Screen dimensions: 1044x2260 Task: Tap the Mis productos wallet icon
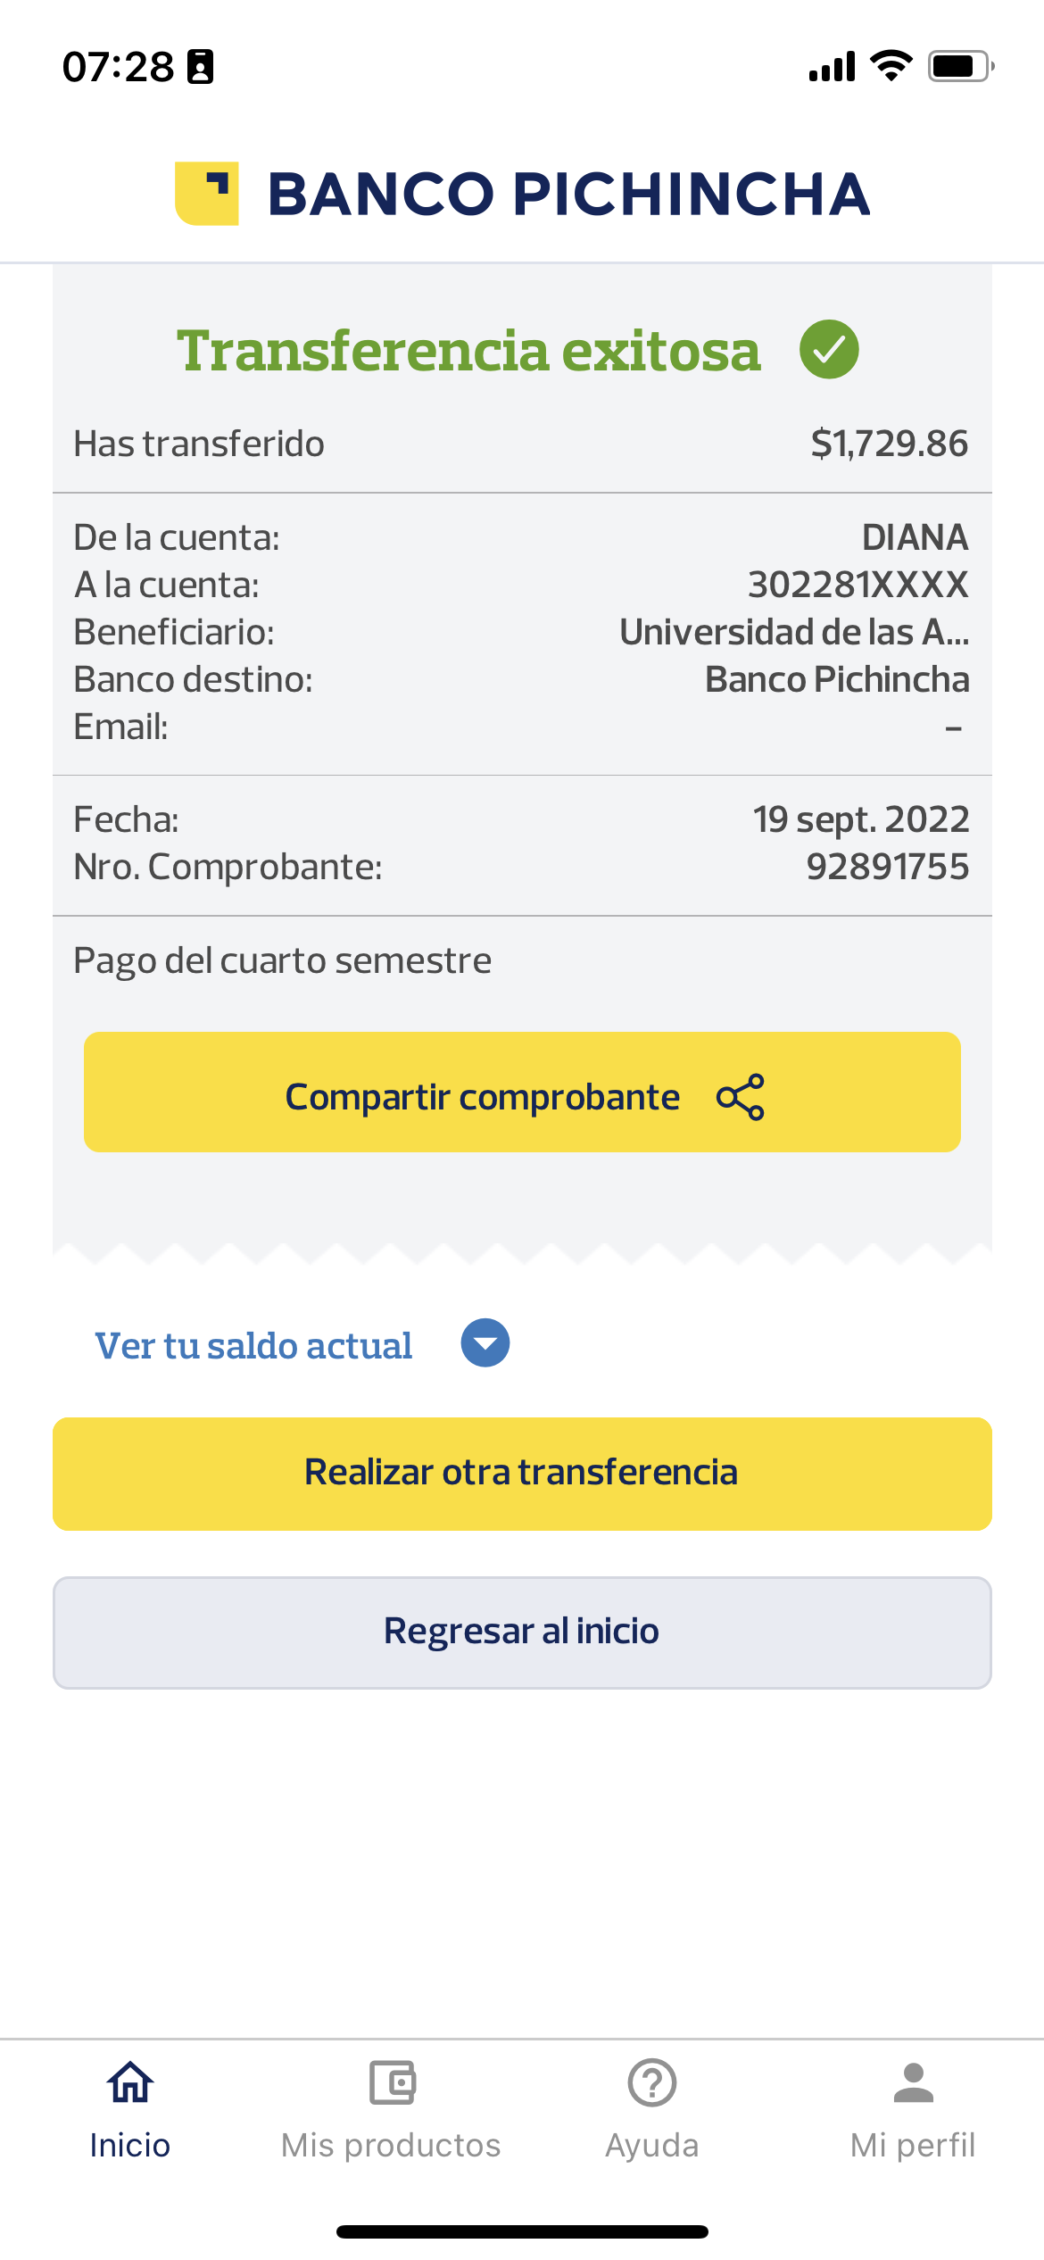[392, 2083]
